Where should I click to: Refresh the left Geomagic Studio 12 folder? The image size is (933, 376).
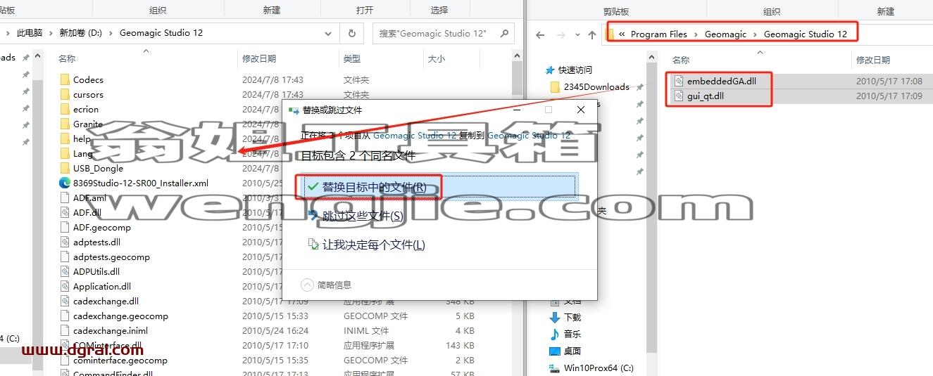click(351, 33)
